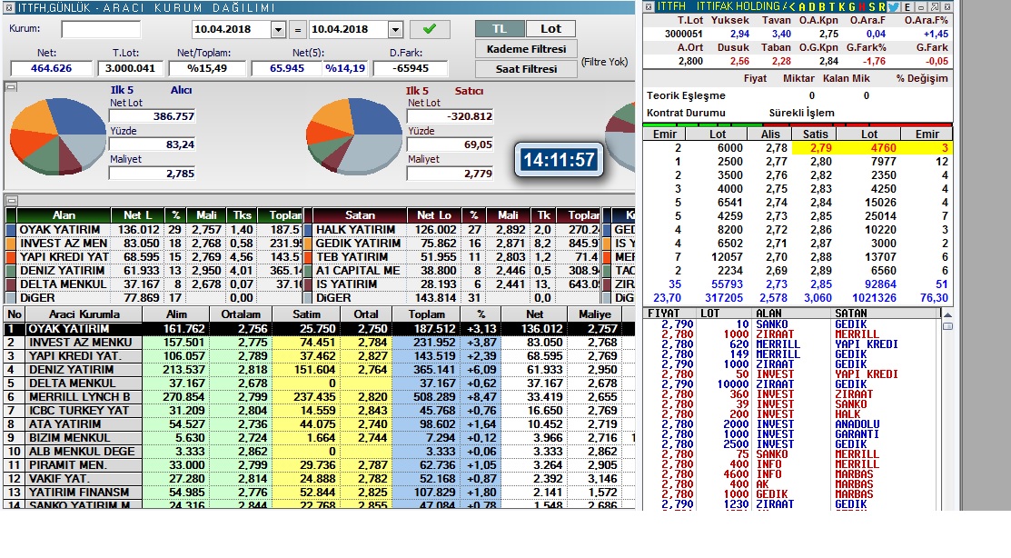
Task: Sort by Alim column header
Action: [x=176, y=314]
